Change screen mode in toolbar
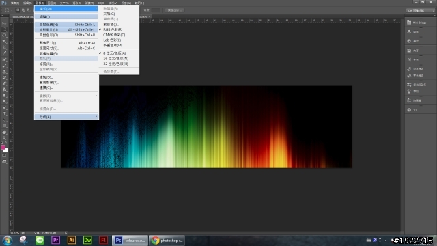The height and width of the screenshot is (246, 437). [x=5, y=162]
